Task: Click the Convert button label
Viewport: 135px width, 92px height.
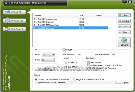Action: [x=124, y=45]
